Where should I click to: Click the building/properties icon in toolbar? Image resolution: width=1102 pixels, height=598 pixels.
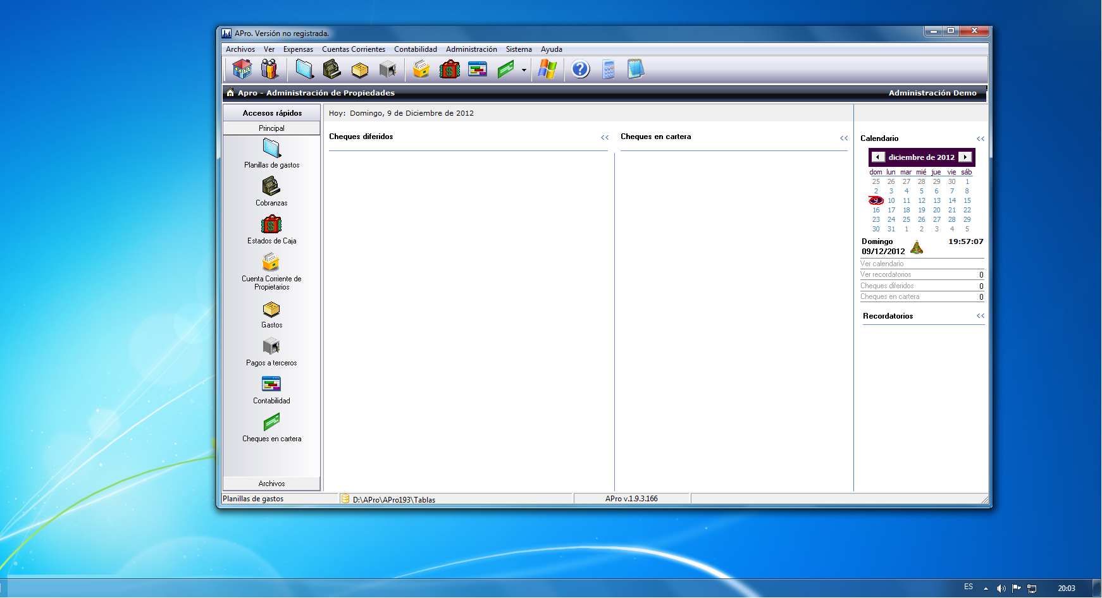(242, 69)
